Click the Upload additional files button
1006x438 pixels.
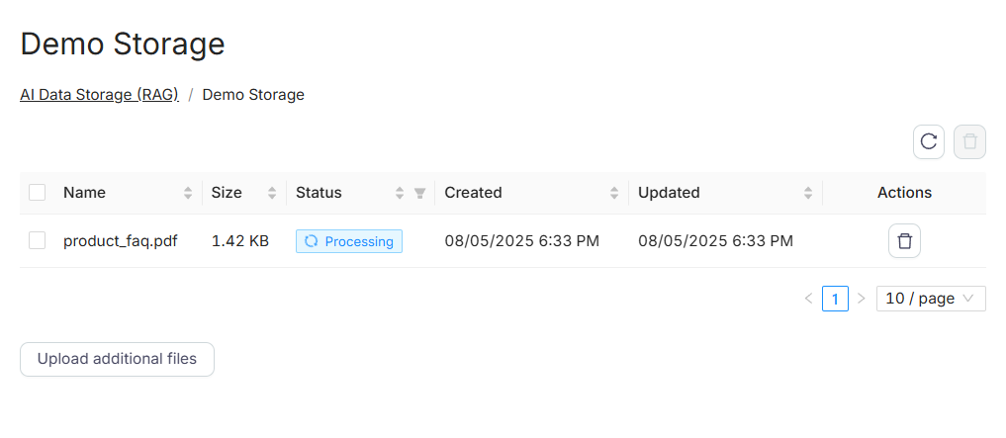(117, 359)
